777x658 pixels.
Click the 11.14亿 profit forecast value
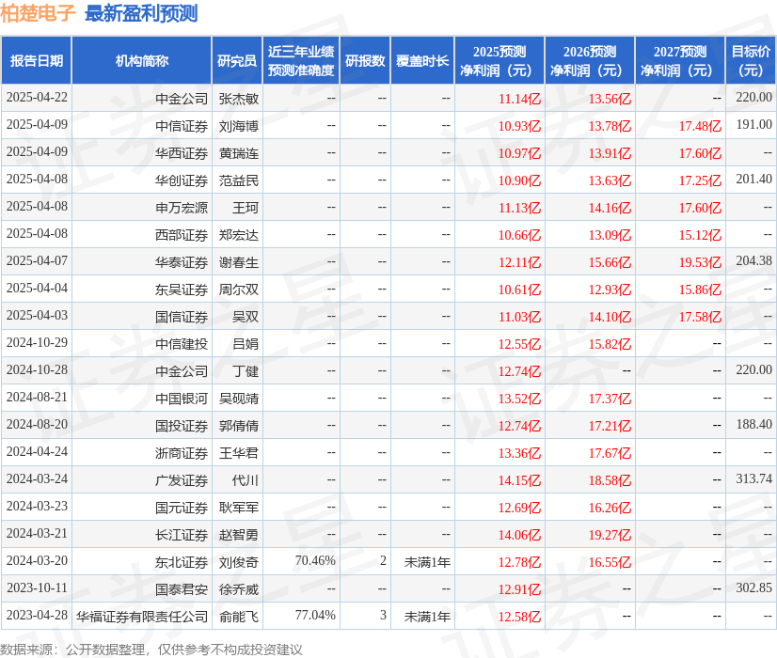point(519,99)
